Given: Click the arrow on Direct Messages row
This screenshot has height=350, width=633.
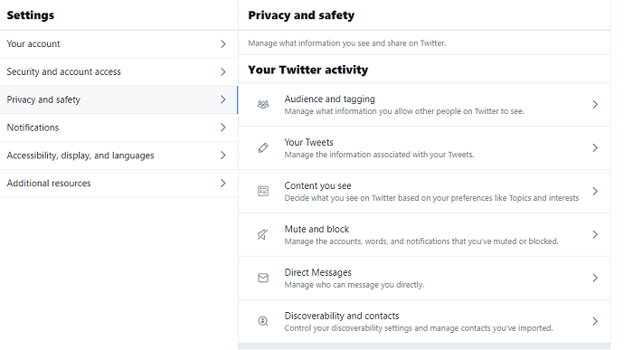Looking at the screenshot, I should coord(595,278).
